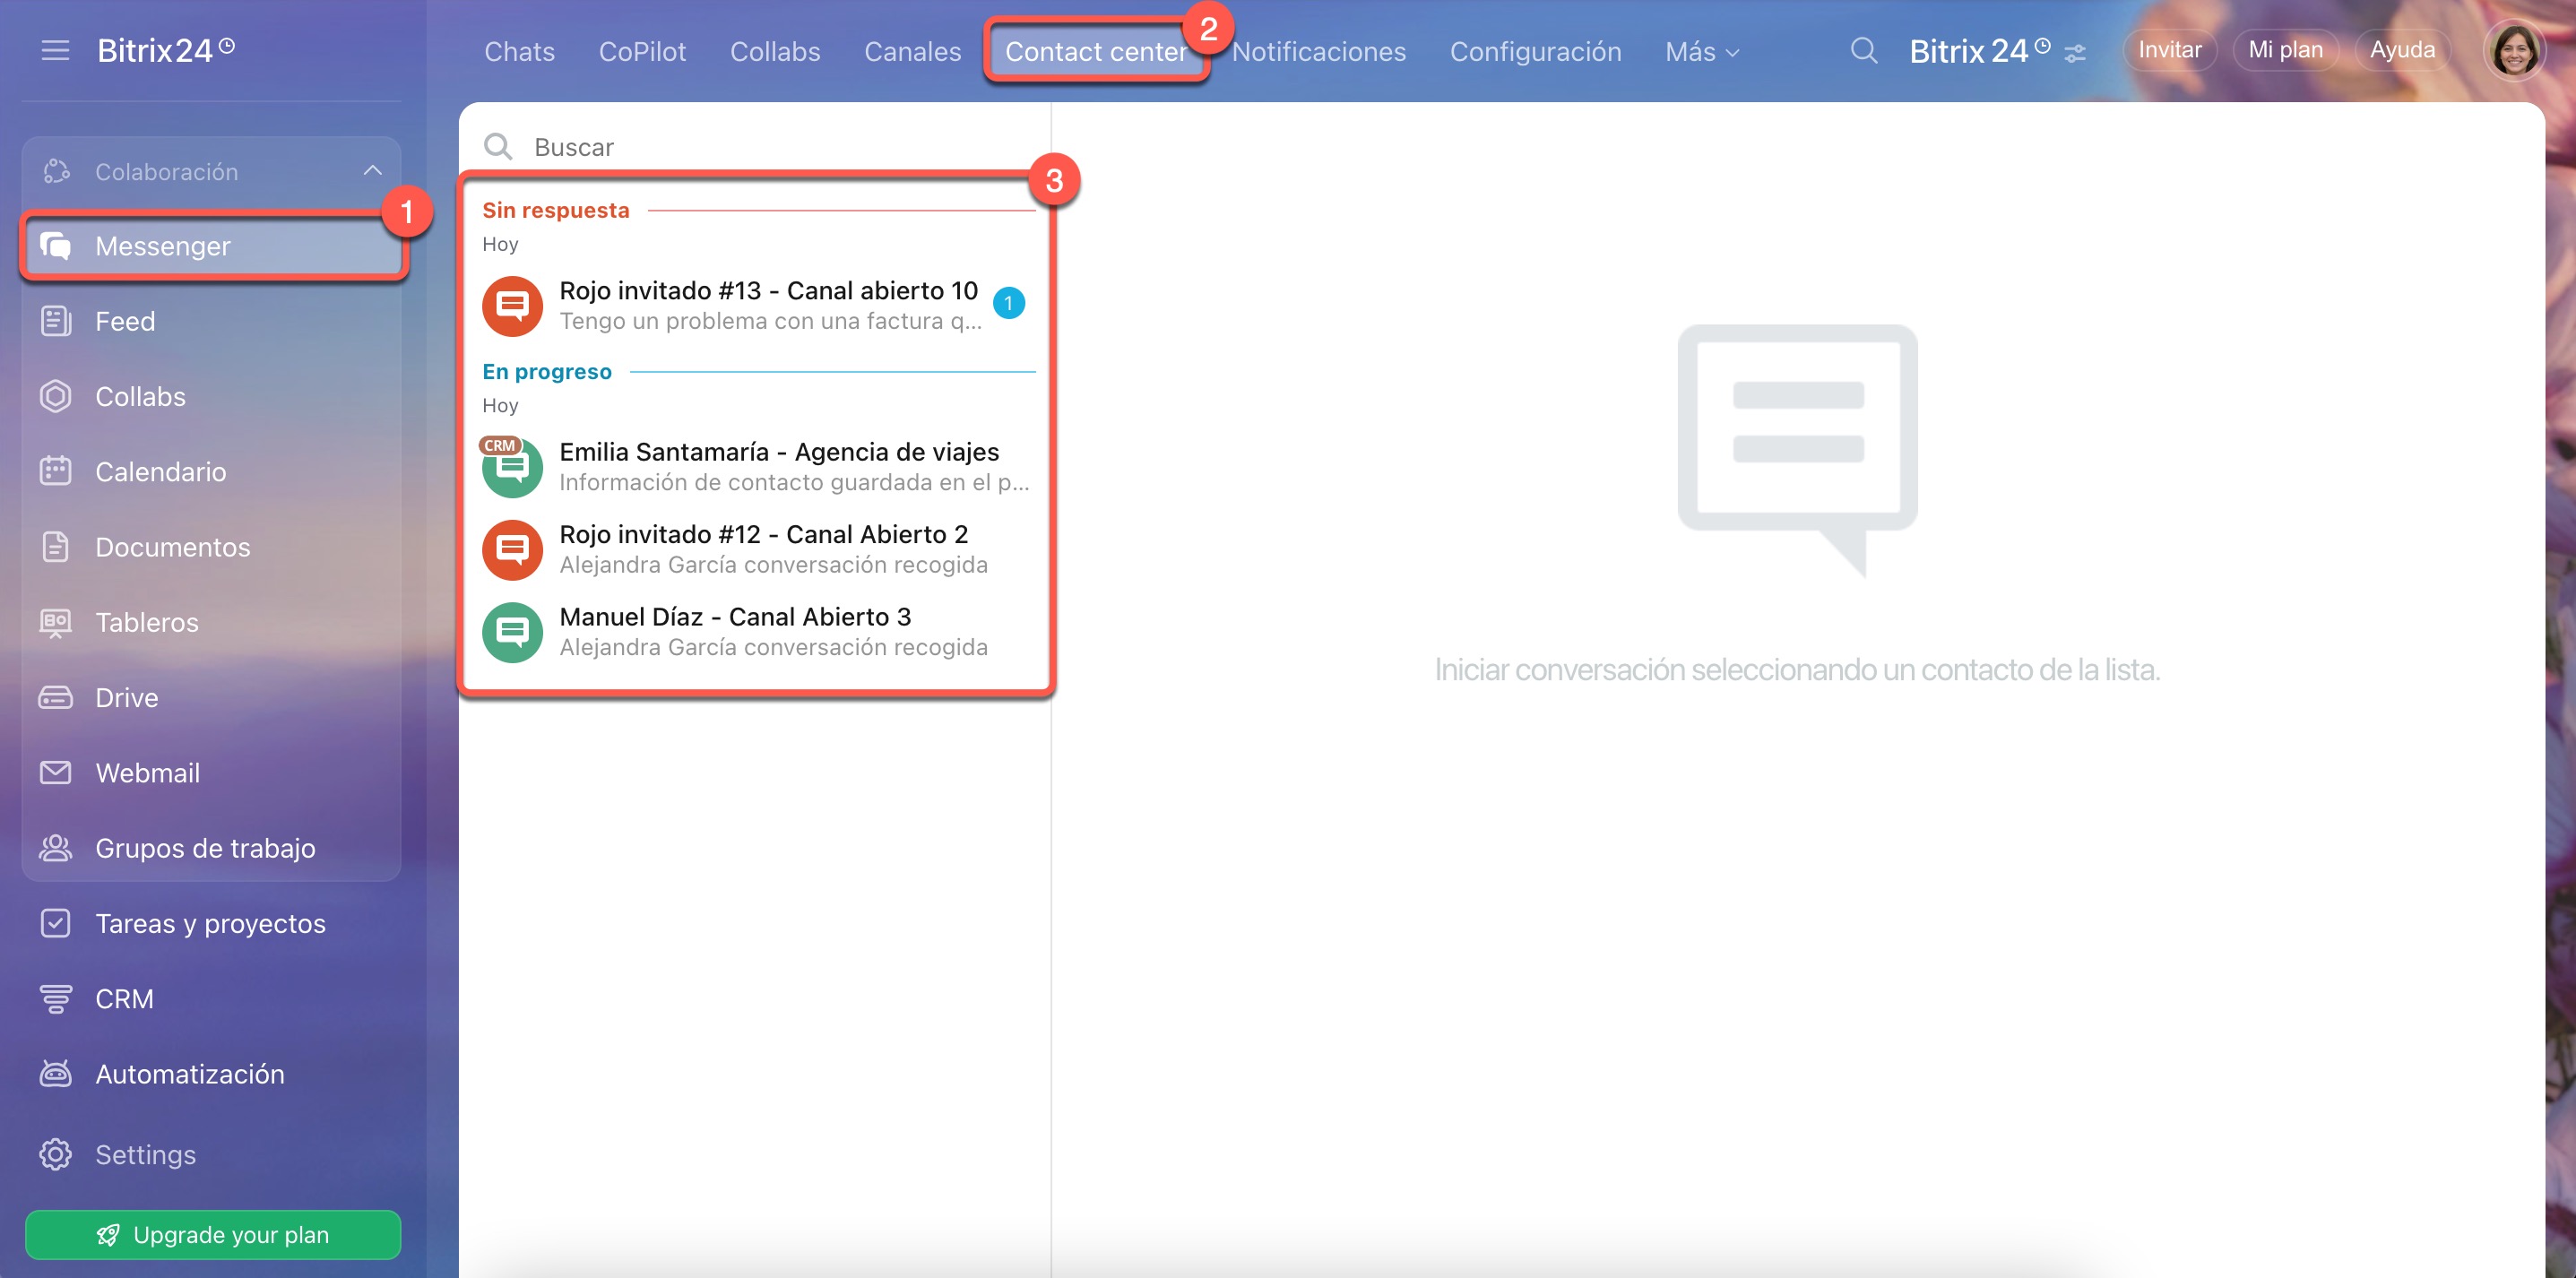Switch to the Collabs top tab
Image resolution: width=2576 pixels, height=1278 pixels.
(775, 51)
